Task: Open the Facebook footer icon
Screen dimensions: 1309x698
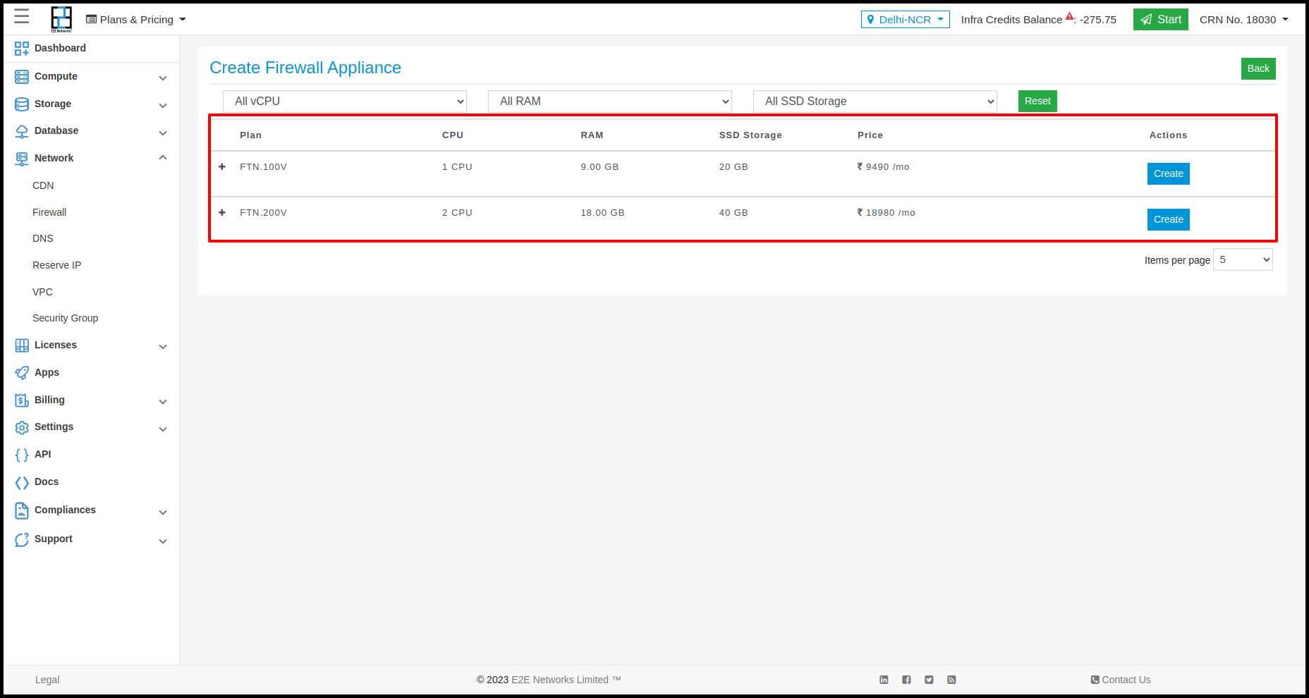Action: pyautogui.click(x=906, y=680)
